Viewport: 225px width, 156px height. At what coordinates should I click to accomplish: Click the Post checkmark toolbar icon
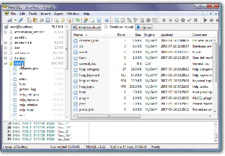189,20
